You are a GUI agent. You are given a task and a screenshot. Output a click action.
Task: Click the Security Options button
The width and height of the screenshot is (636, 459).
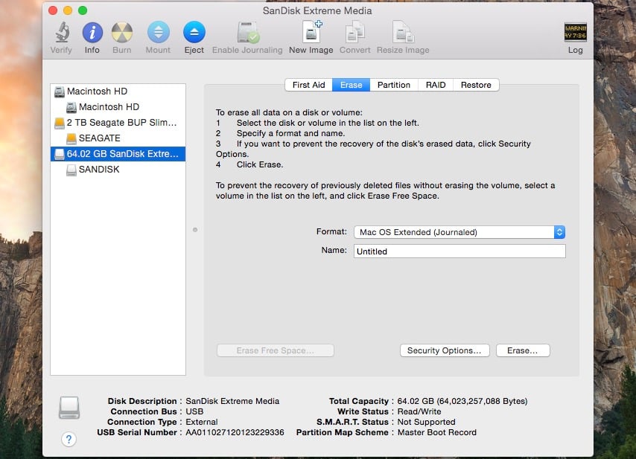click(x=444, y=350)
